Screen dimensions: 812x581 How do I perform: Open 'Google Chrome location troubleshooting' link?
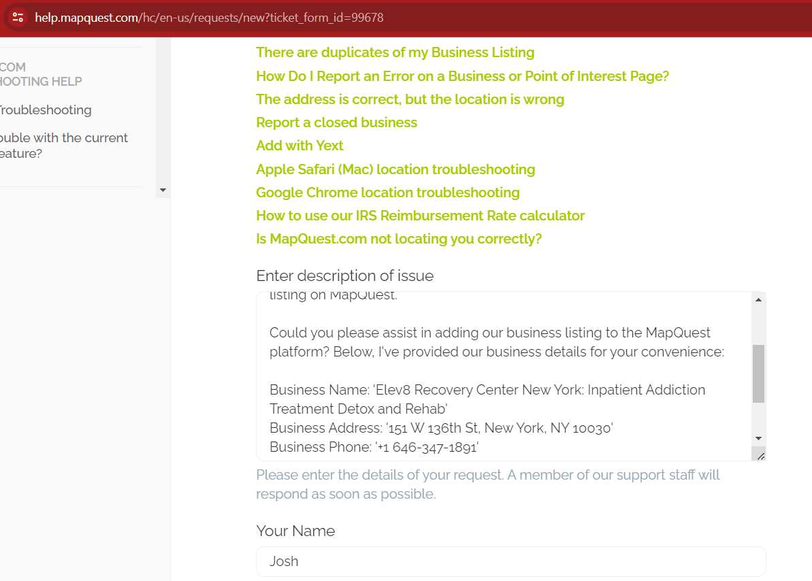[x=388, y=193]
